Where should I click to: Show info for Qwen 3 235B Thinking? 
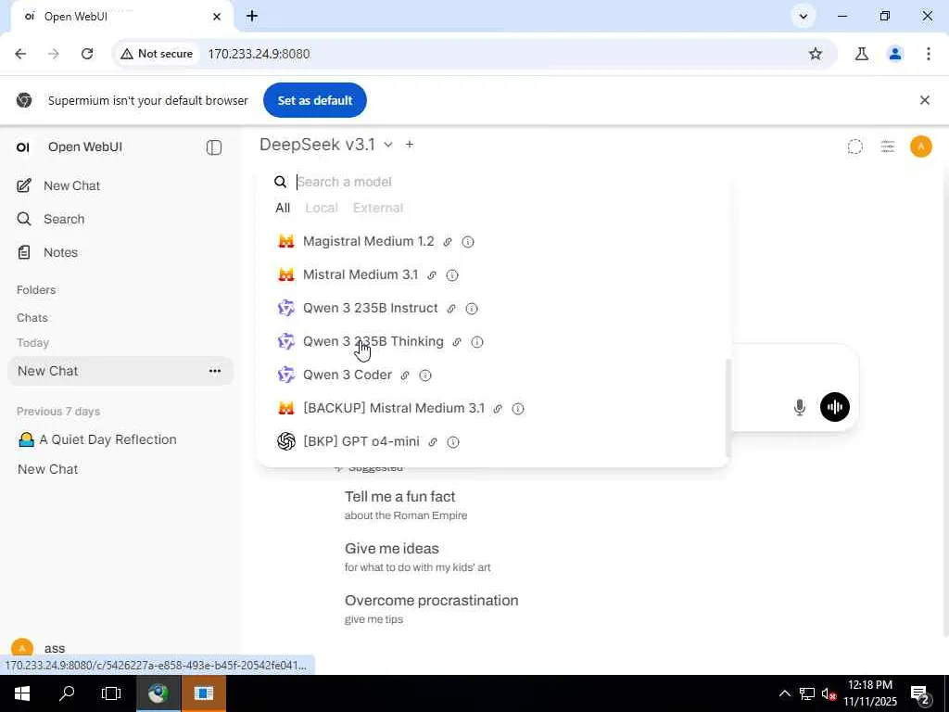[477, 342]
